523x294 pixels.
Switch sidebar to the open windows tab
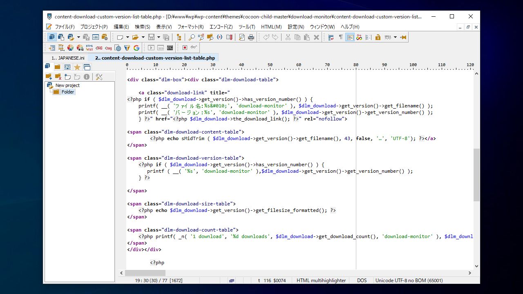[87, 67]
